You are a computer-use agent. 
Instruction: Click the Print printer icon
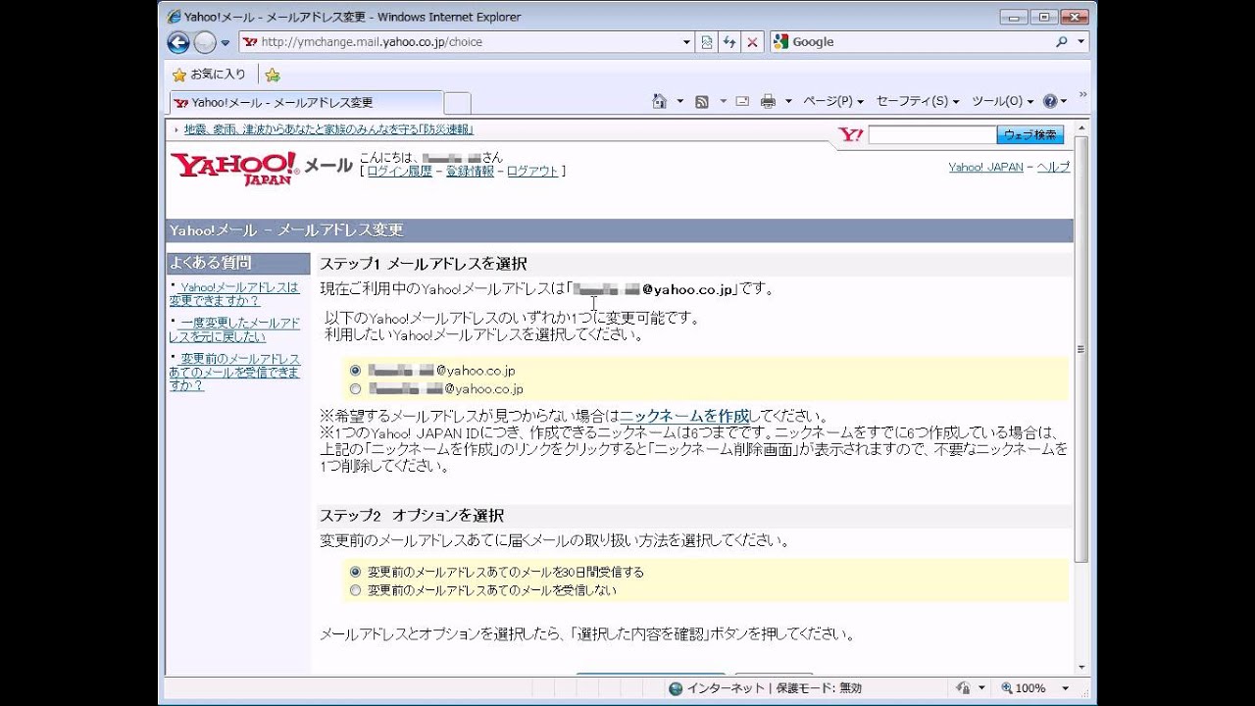point(768,101)
